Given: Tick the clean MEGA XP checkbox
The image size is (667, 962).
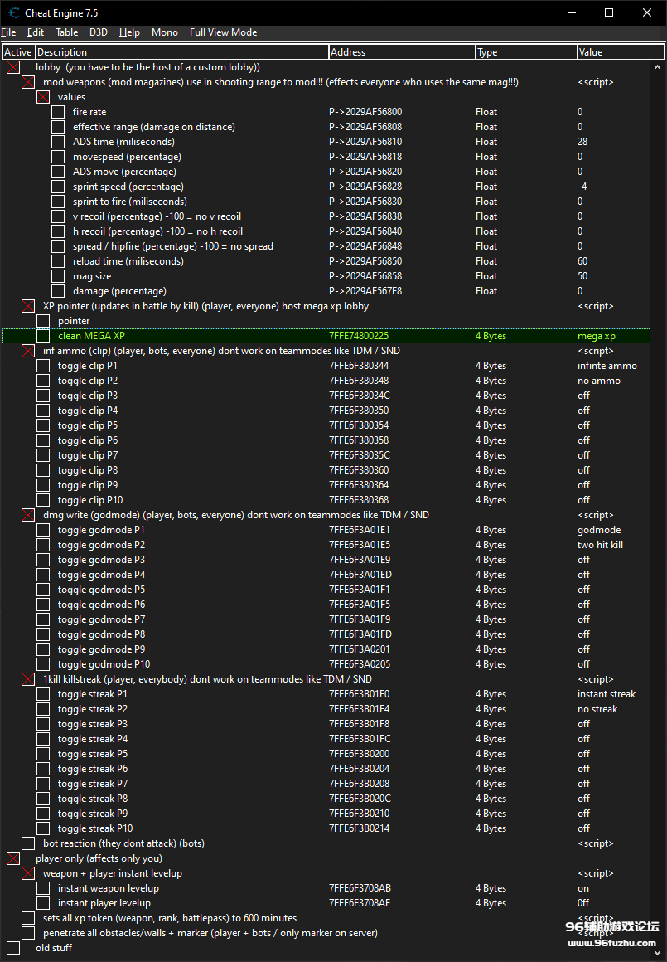Looking at the screenshot, I should pyautogui.click(x=43, y=336).
